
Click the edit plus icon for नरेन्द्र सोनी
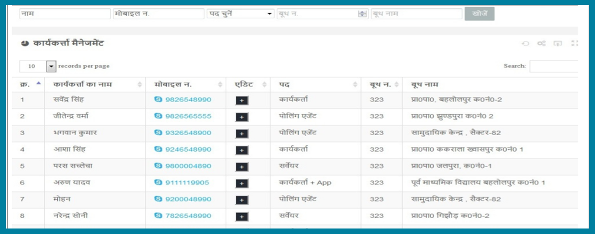tap(242, 216)
